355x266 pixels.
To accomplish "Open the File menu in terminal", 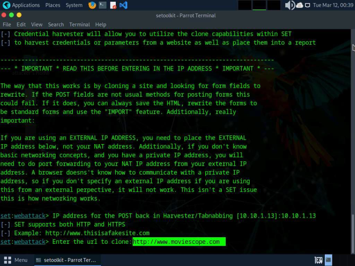I will coord(7,24).
